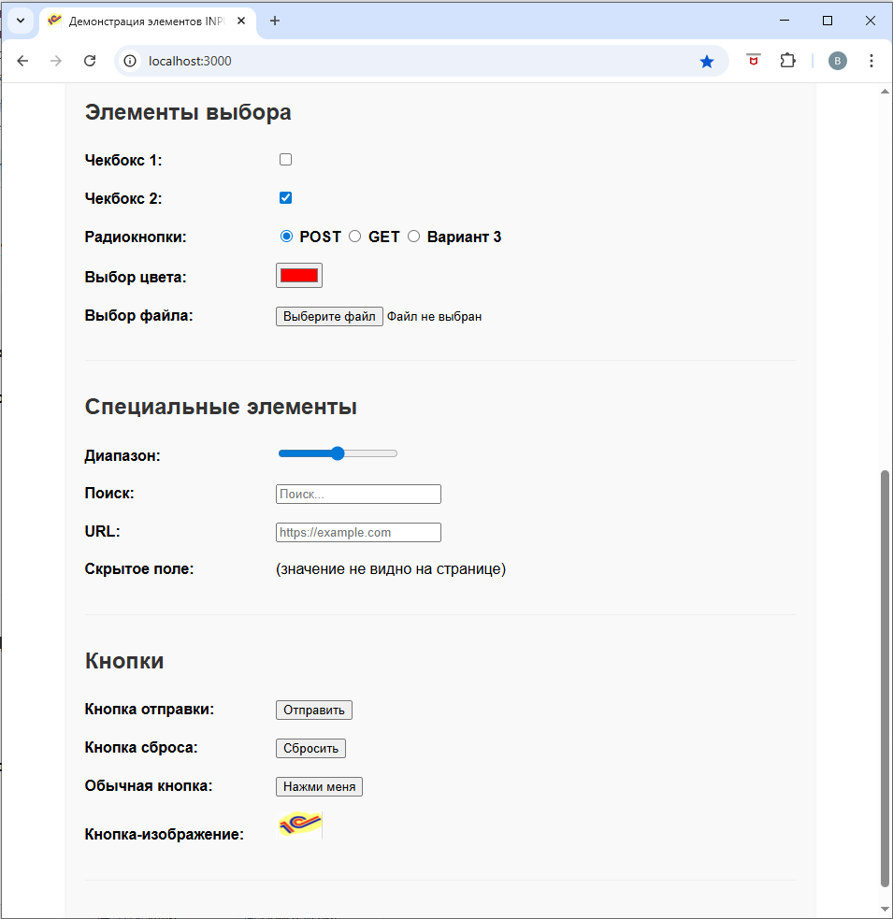Click the Элементы выбора heading
This screenshot has height=919, width=893.
[x=188, y=112]
